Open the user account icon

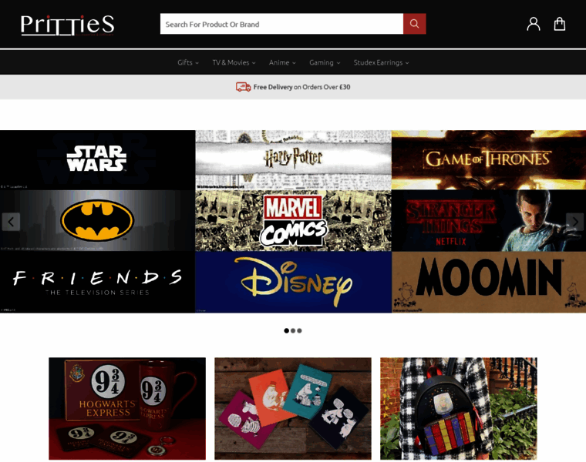tap(534, 24)
